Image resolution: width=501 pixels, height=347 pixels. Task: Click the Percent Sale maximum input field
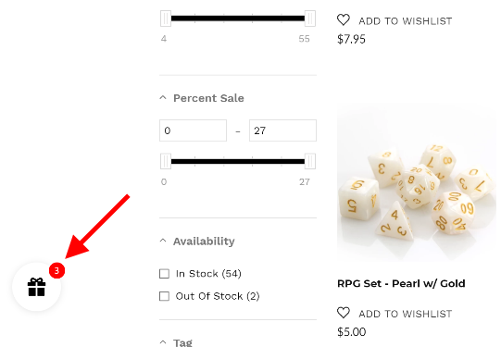point(282,130)
